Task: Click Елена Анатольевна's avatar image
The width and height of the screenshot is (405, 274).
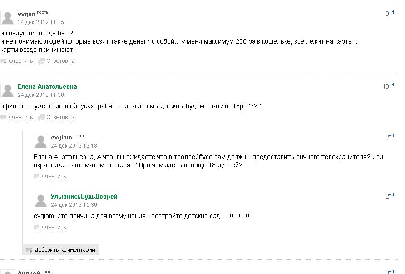Action: pos(7,90)
